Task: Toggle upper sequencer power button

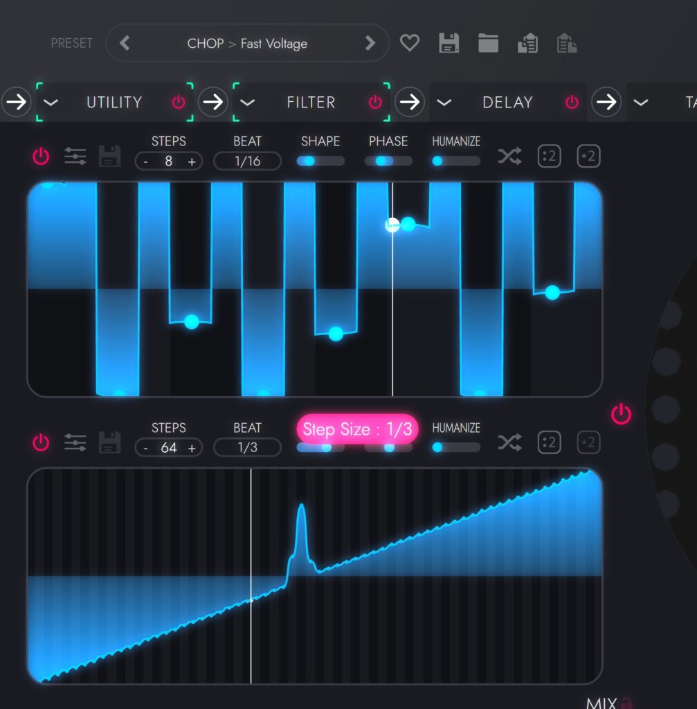Action: click(x=41, y=156)
